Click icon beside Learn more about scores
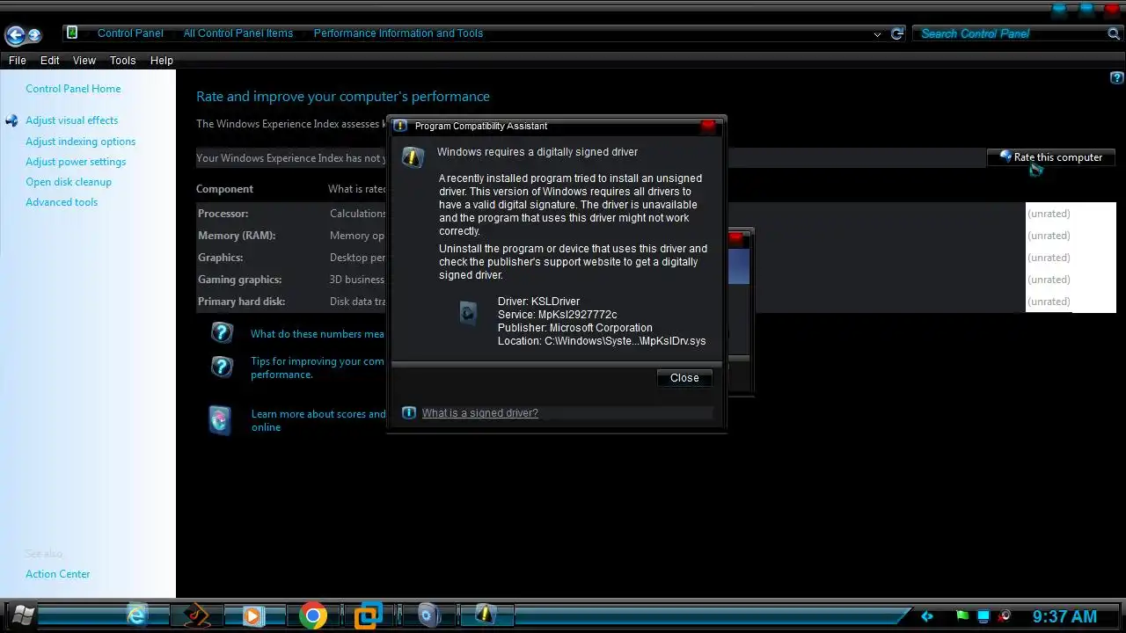The image size is (1126, 633). [220, 419]
